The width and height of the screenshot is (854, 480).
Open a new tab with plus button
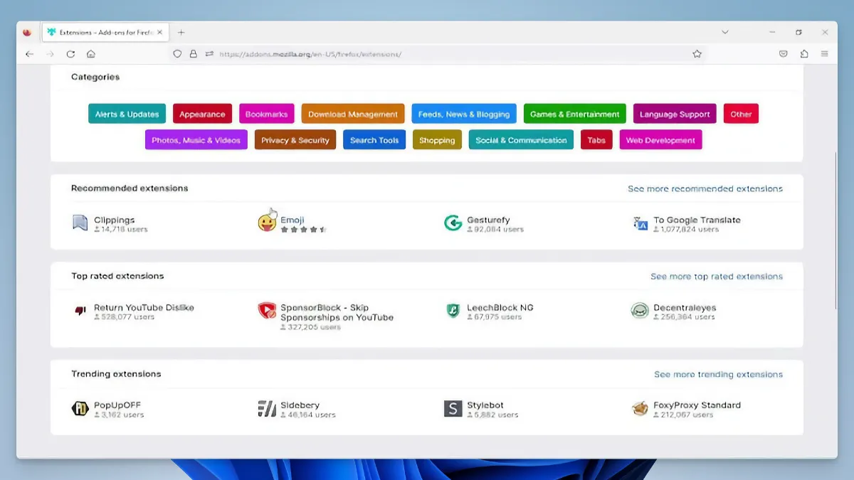pos(181,33)
